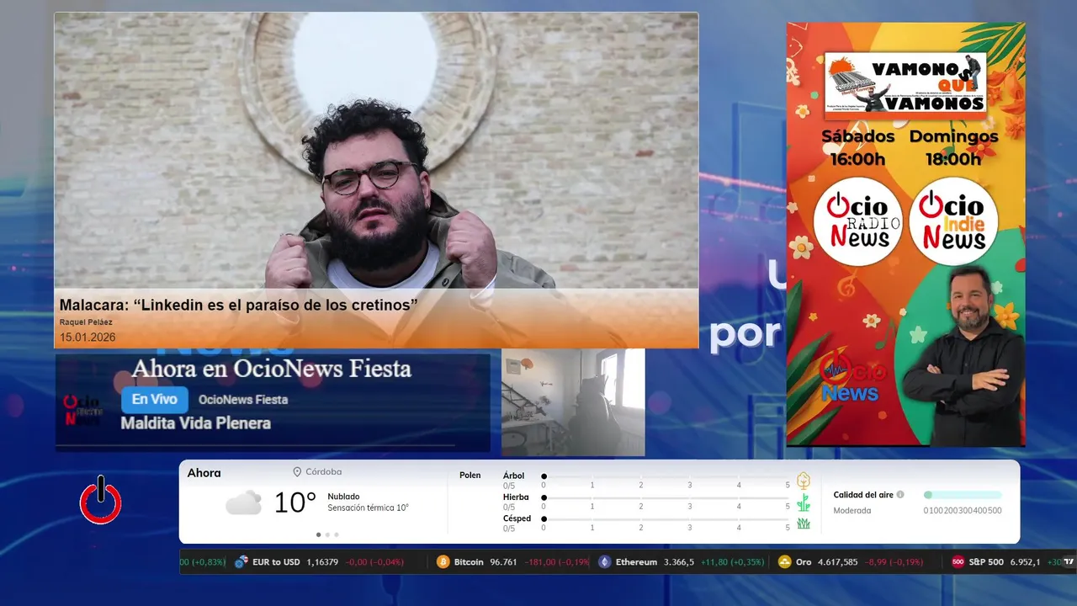Click the 10° temperature reading
The height and width of the screenshot is (606, 1077).
(x=295, y=502)
